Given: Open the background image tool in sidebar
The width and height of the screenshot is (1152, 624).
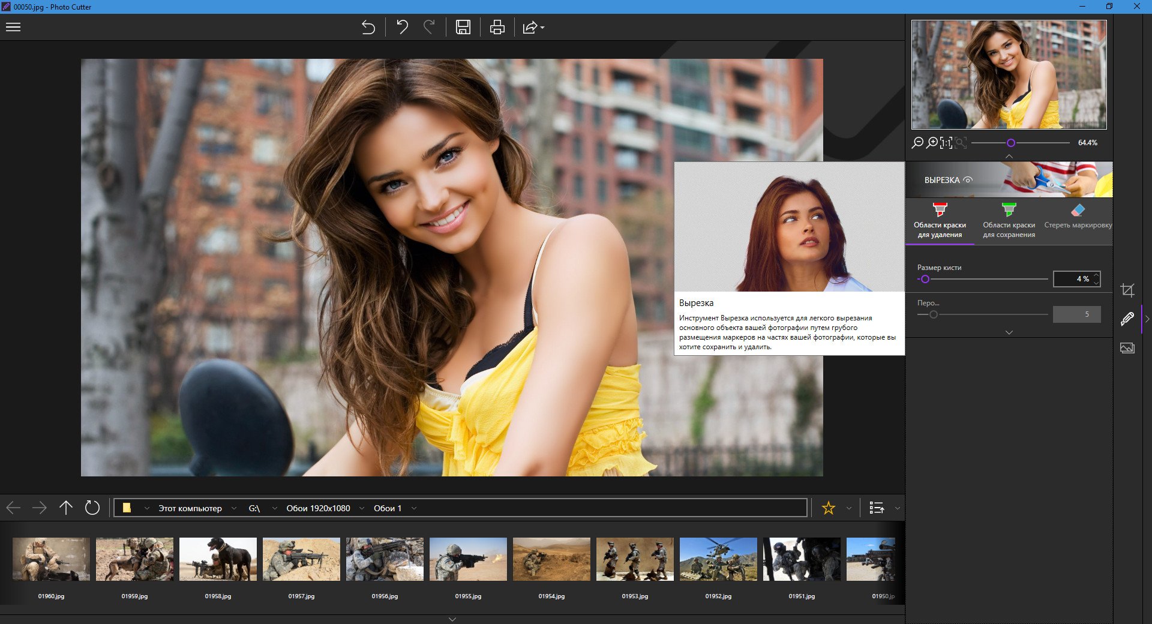Looking at the screenshot, I should [1127, 348].
